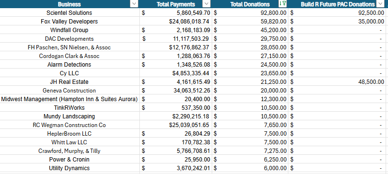
Task: Click the 92,800.00 total donations value
Action: [x=274, y=13]
